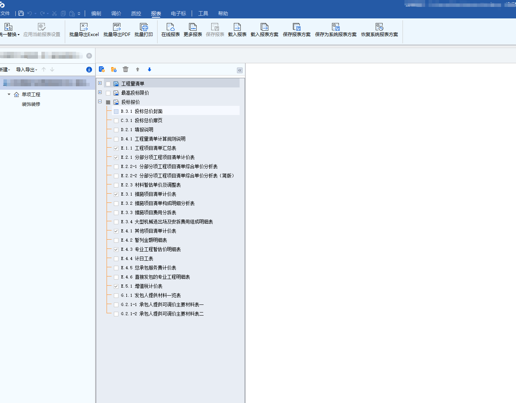This screenshot has width=516, height=403.
Task: Move report down with blue arrow icon
Action: pyautogui.click(x=150, y=69)
